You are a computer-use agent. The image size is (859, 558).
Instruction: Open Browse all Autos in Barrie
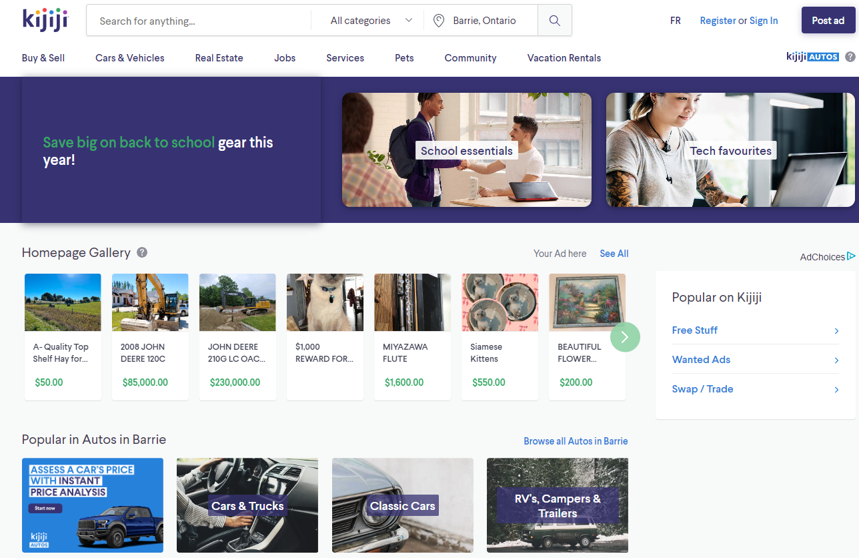click(x=576, y=441)
